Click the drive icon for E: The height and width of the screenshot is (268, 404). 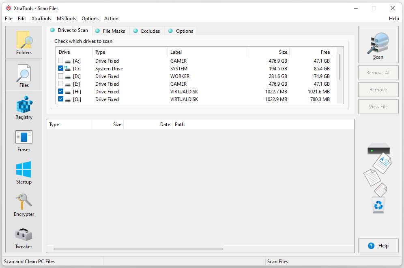point(67,84)
